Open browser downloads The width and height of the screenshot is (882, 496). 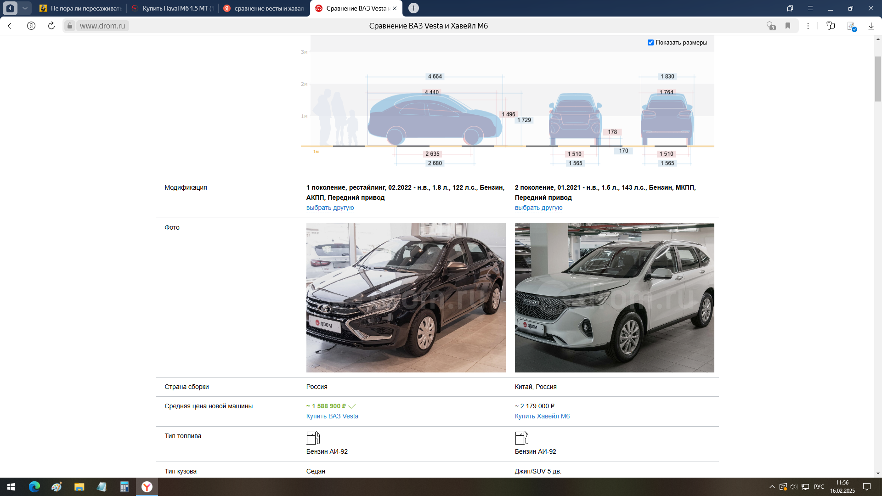tap(871, 26)
